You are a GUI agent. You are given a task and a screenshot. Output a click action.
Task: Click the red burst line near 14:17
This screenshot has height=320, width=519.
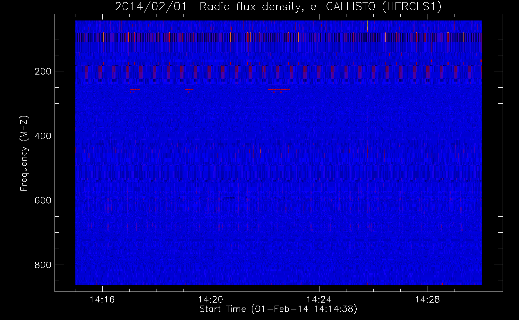point(135,89)
